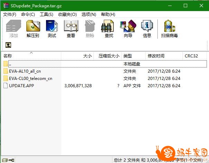This screenshot has height=163, width=209.
Task: Click the SDupdate_Package.tar.gz window title
Action: pos(36,6)
